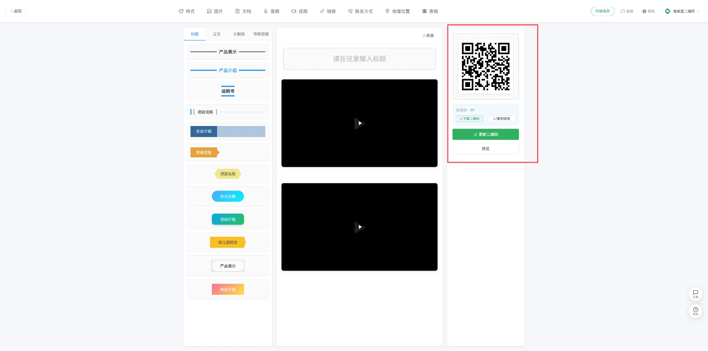Image resolution: width=708 pixels, height=351 pixels.
Task: Add a hyperlink via 链接
Action: coord(328,11)
